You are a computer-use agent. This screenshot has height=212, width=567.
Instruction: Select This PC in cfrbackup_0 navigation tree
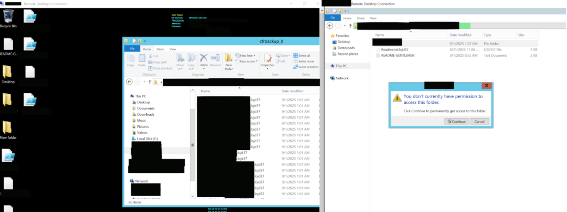(138, 96)
